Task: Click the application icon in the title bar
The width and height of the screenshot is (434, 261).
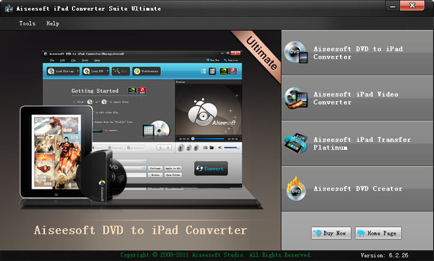Action: click(8, 8)
